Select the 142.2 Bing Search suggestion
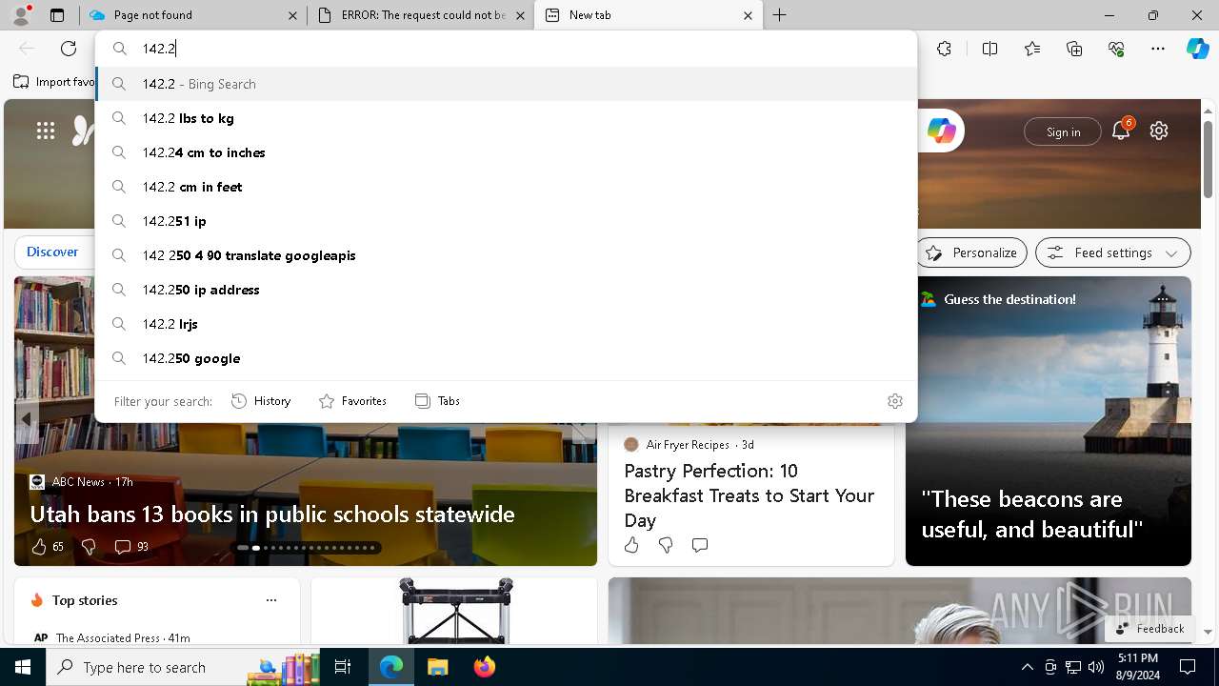 point(506,84)
